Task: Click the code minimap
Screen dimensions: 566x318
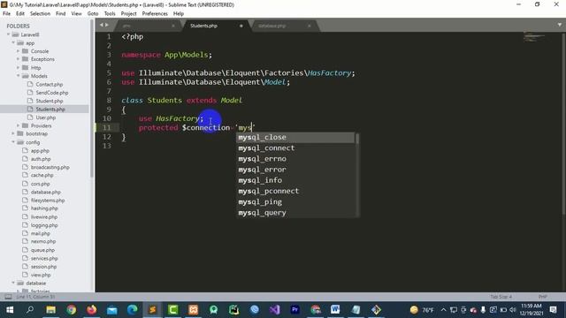Action: [x=534, y=37]
